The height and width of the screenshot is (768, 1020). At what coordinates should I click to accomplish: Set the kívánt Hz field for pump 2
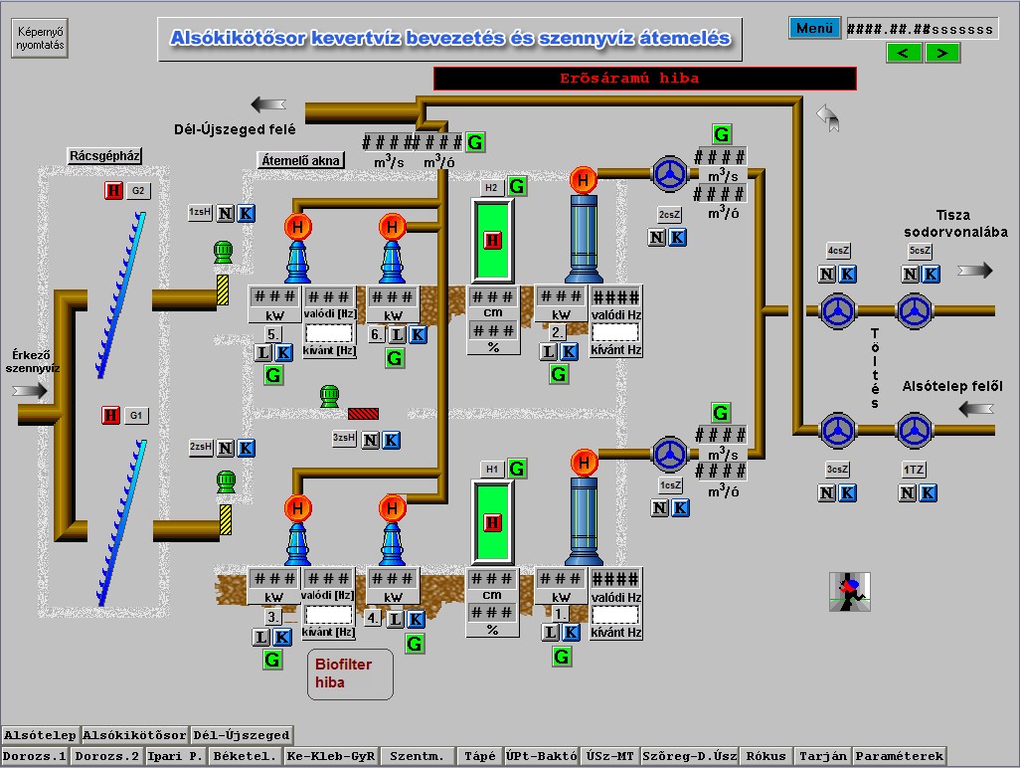click(615, 332)
